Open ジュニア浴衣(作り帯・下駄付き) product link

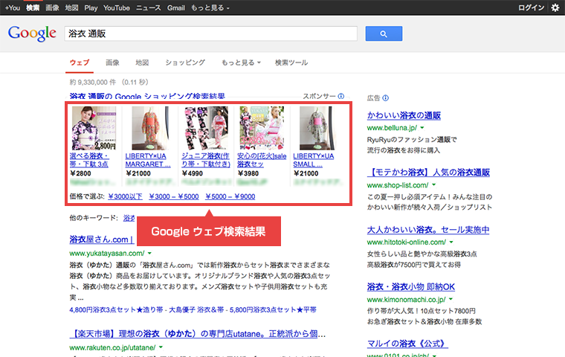coord(206,160)
